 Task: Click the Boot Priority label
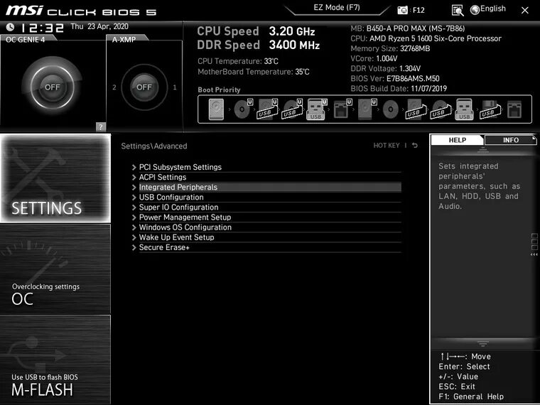(x=219, y=90)
